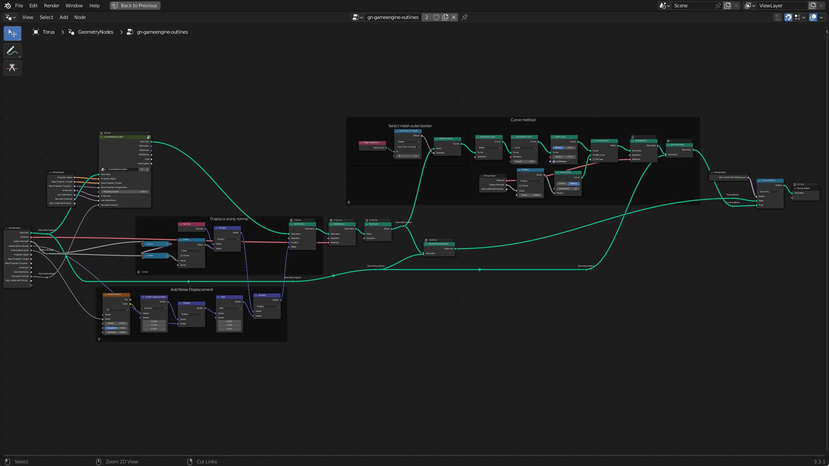Collapse the Noise Texture node
The image size is (829, 466).
tap(105, 294)
